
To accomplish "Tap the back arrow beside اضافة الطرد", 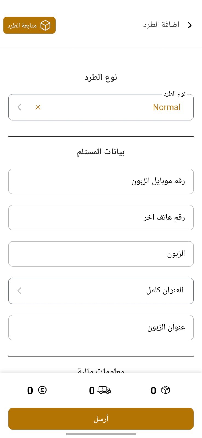I will (190, 25).
